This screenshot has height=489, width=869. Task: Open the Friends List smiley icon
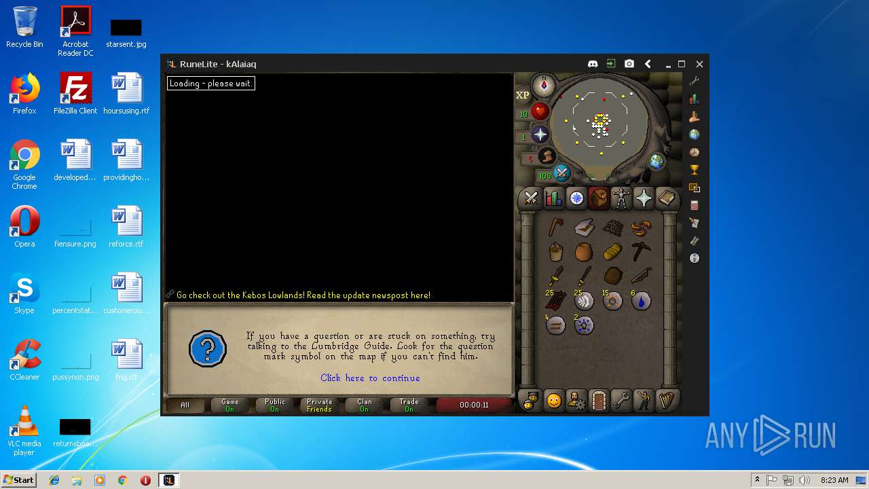[x=553, y=401]
